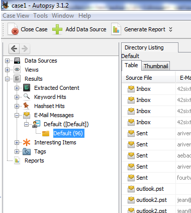Click the back arrow navigation button
This screenshot has width=191, height=213.
(14, 49)
